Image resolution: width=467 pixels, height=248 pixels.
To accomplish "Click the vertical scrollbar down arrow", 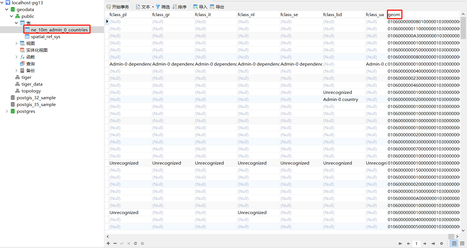I will pyautogui.click(x=463, y=230).
